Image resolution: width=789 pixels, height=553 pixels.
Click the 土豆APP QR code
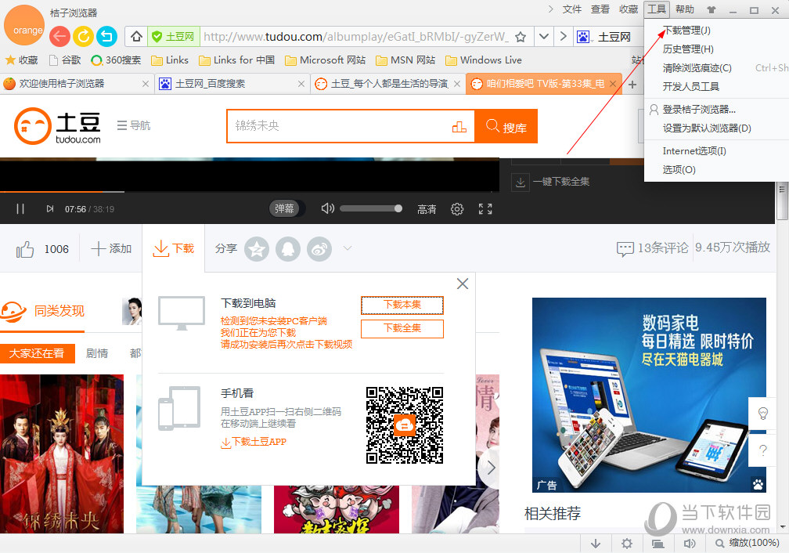(x=405, y=425)
